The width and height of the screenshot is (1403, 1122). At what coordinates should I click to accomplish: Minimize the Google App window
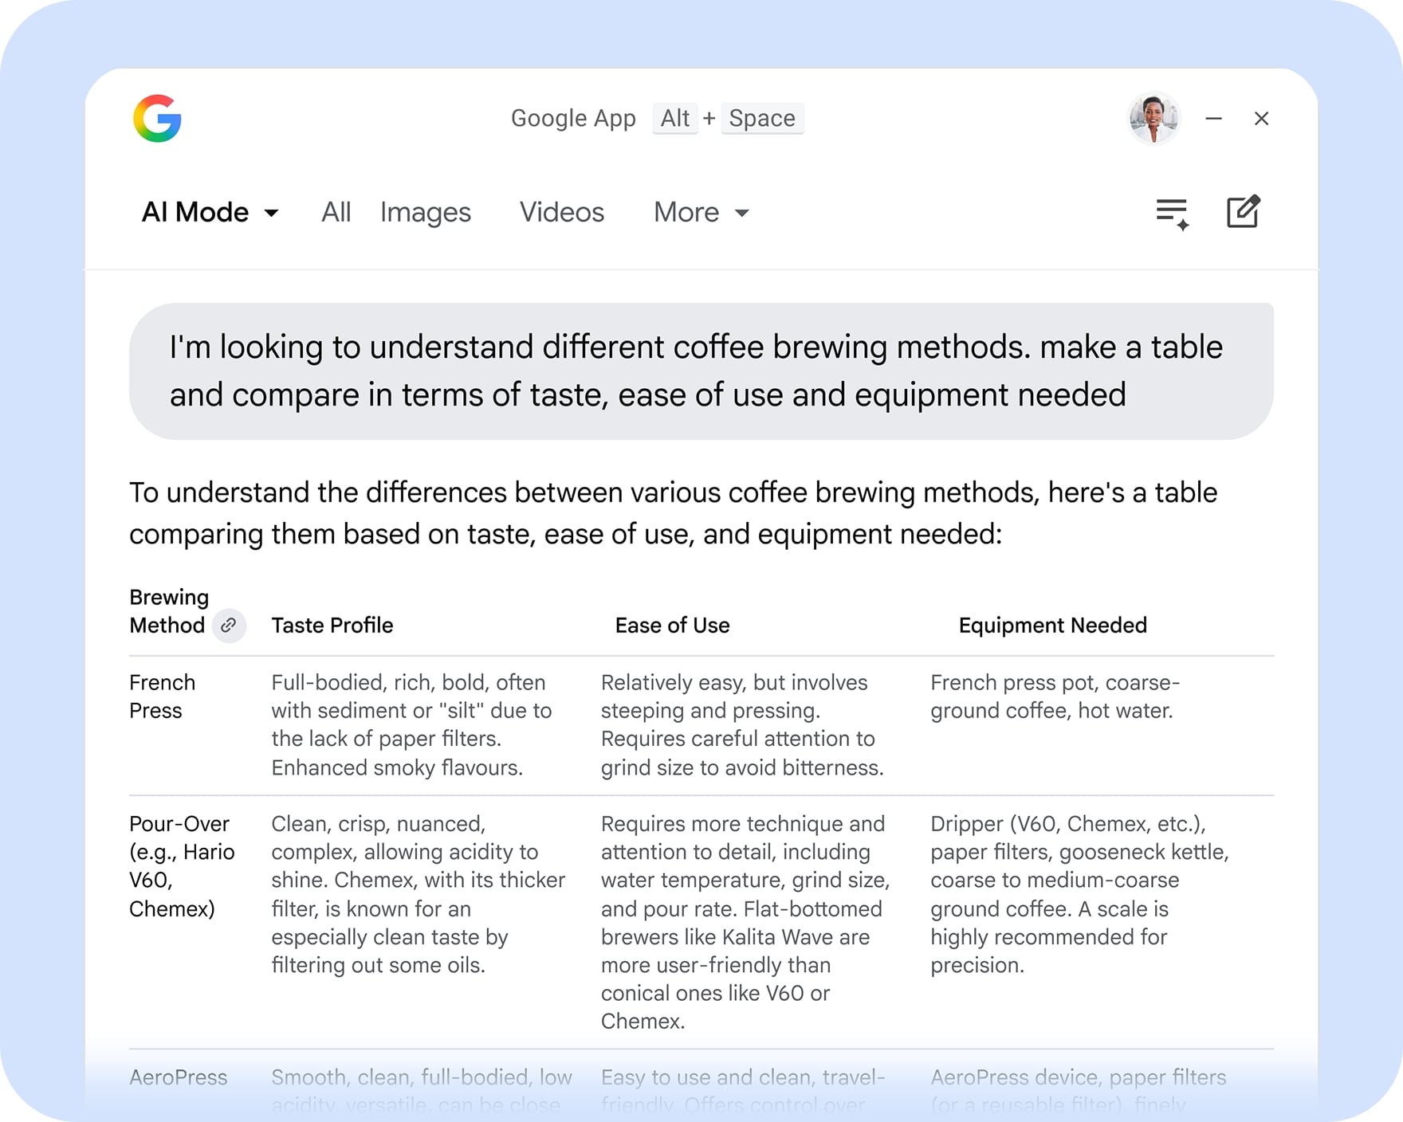click(1214, 118)
